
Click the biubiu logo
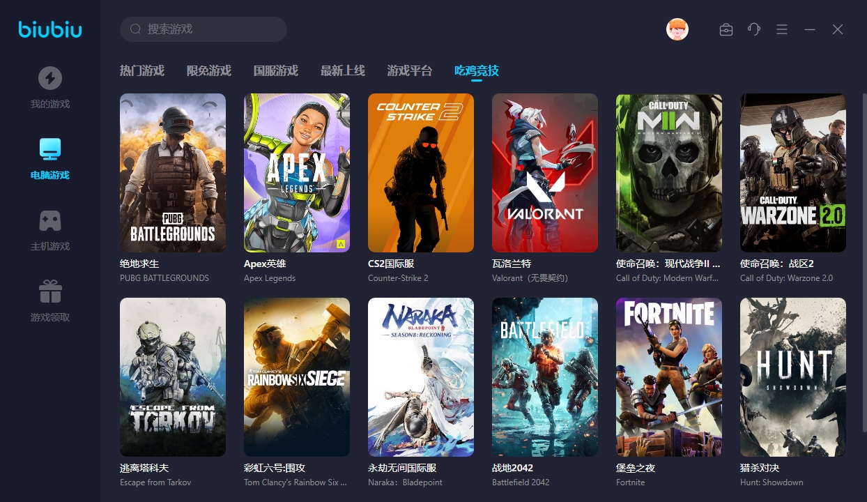(50, 29)
